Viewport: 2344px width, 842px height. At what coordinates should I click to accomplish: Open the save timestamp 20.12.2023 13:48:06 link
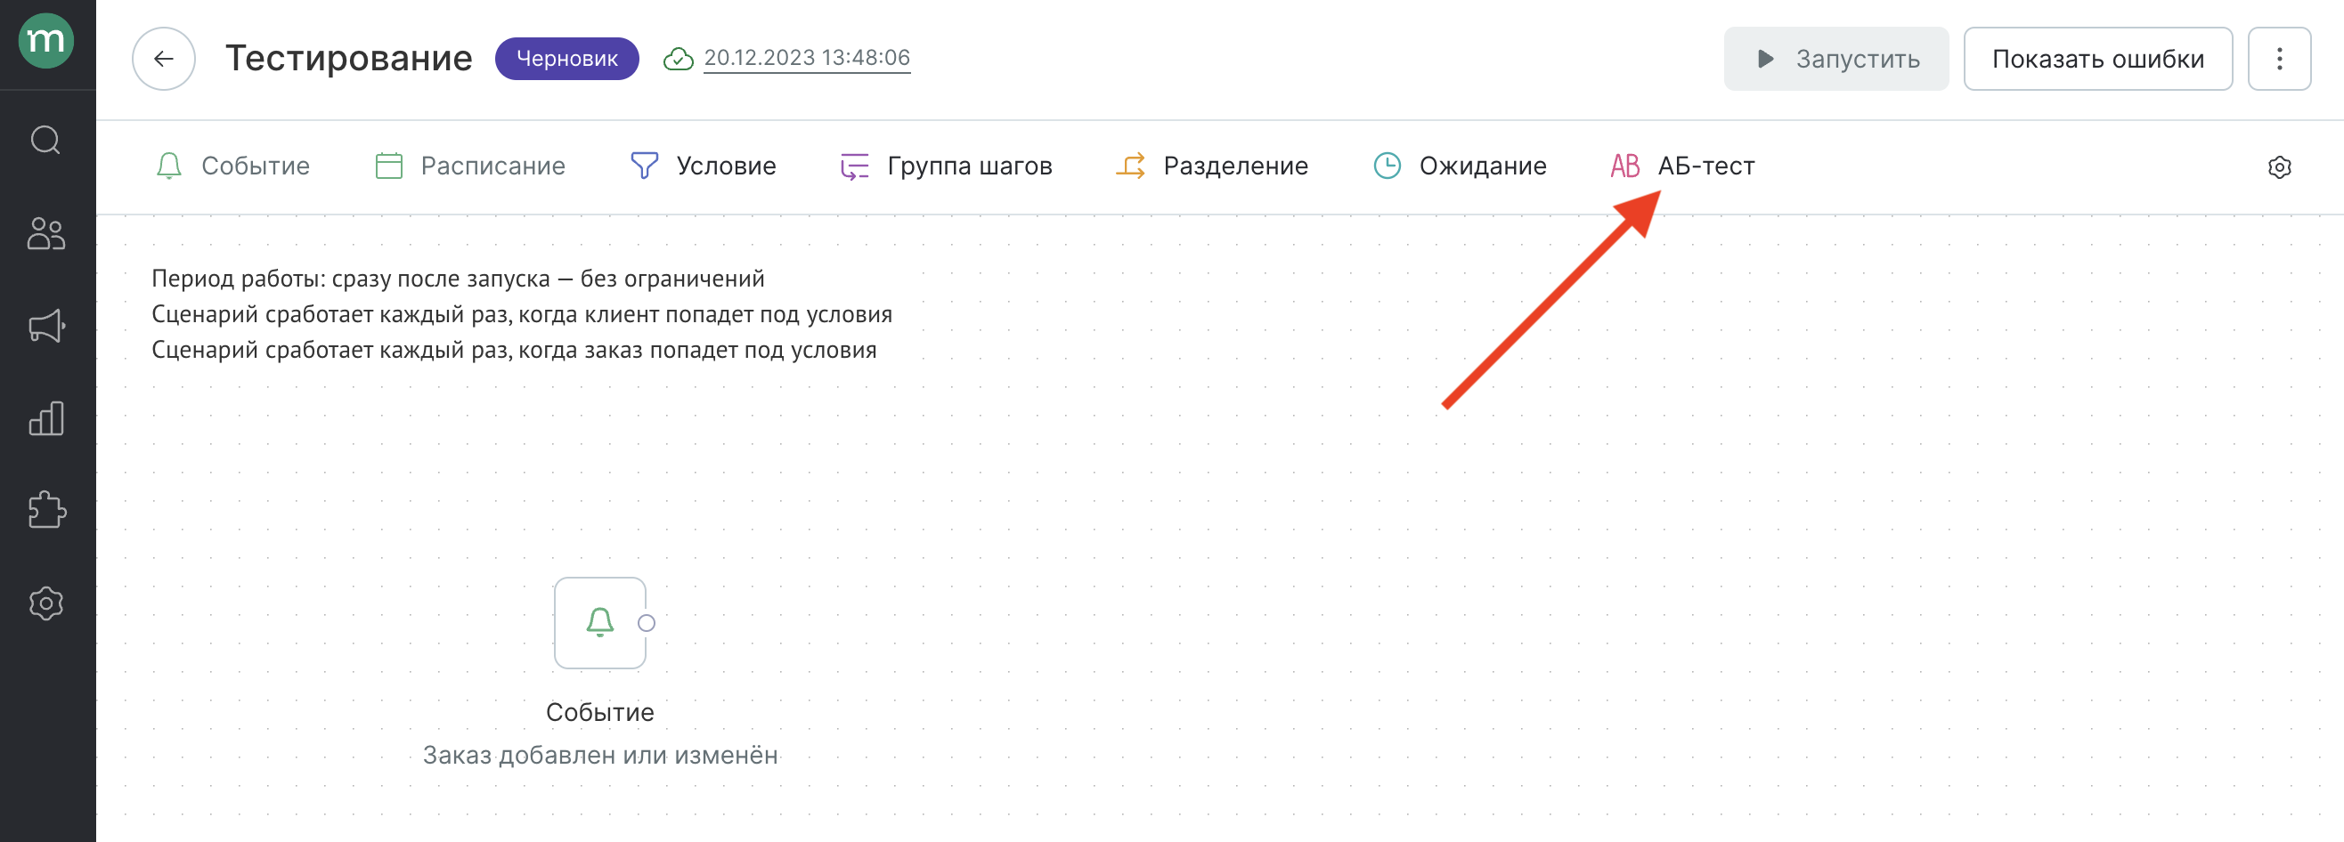click(x=806, y=57)
